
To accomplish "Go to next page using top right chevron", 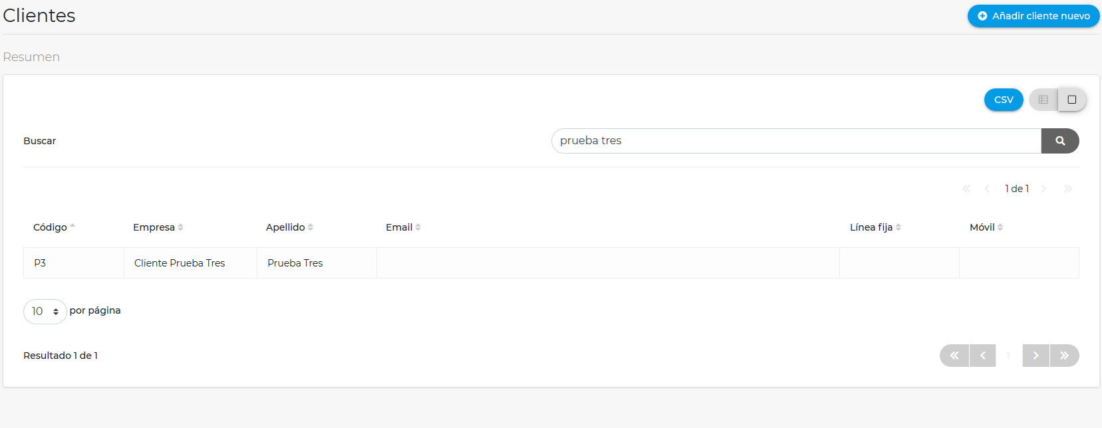I will pyautogui.click(x=1043, y=189).
